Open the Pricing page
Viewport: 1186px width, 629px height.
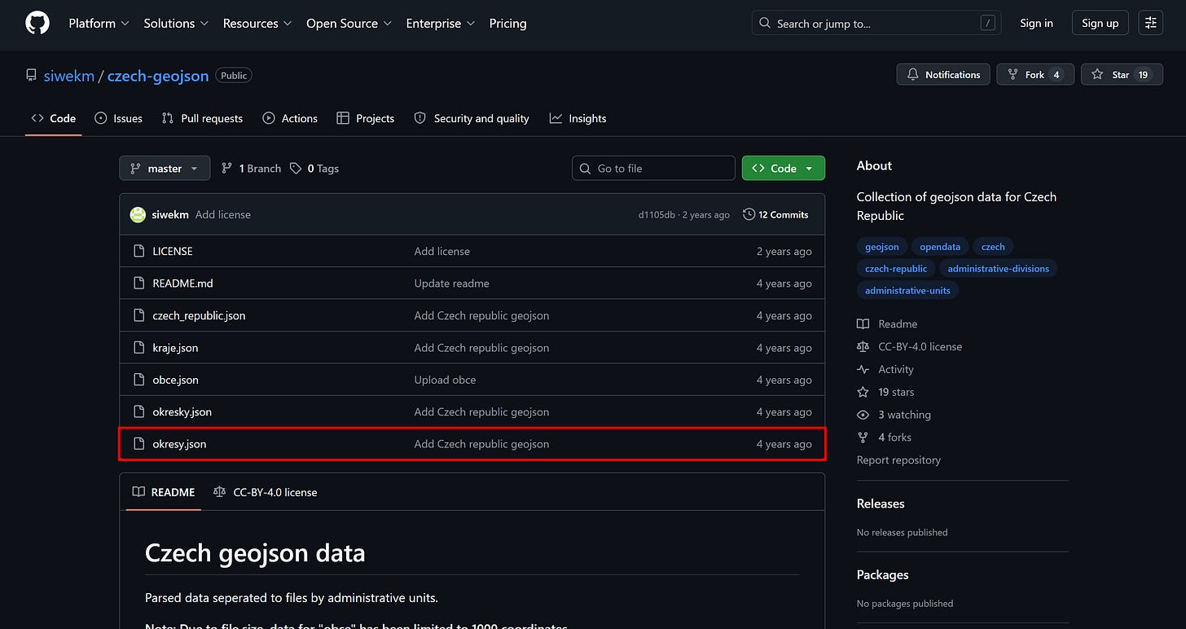(x=507, y=24)
